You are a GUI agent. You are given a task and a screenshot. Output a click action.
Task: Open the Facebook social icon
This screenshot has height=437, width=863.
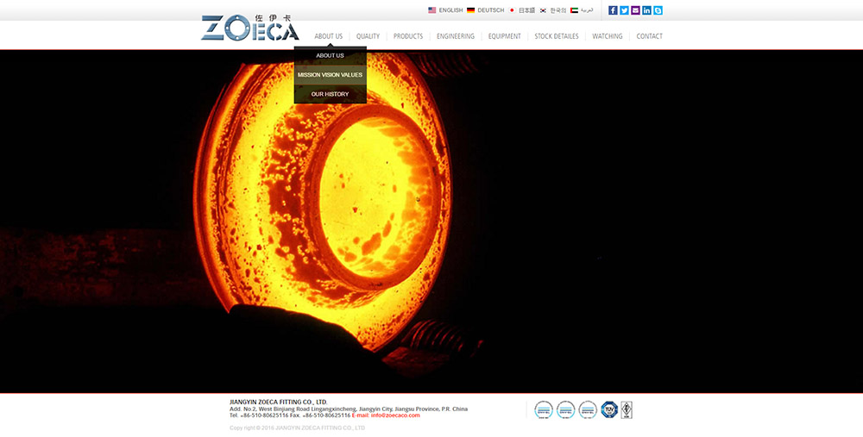pyautogui.click(x=613, y=10)
